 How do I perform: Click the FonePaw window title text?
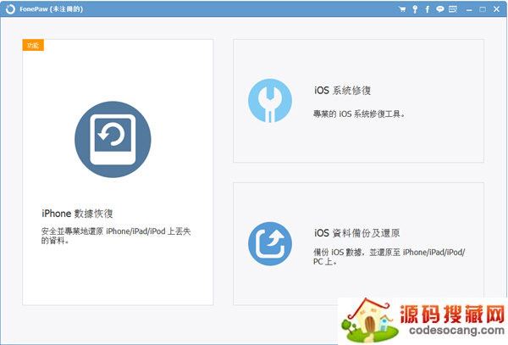pos(51,9)
